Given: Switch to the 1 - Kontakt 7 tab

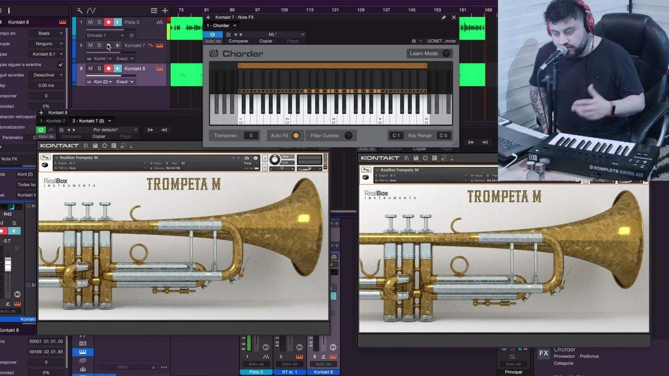Looking at the screenshot, I should tap(53, 121).
